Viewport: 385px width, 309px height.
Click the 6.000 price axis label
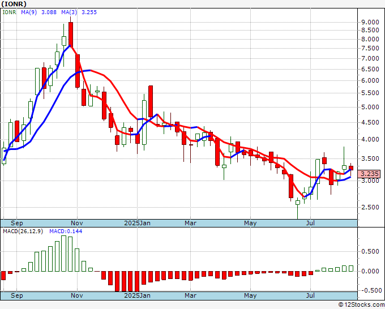point(370,80)
